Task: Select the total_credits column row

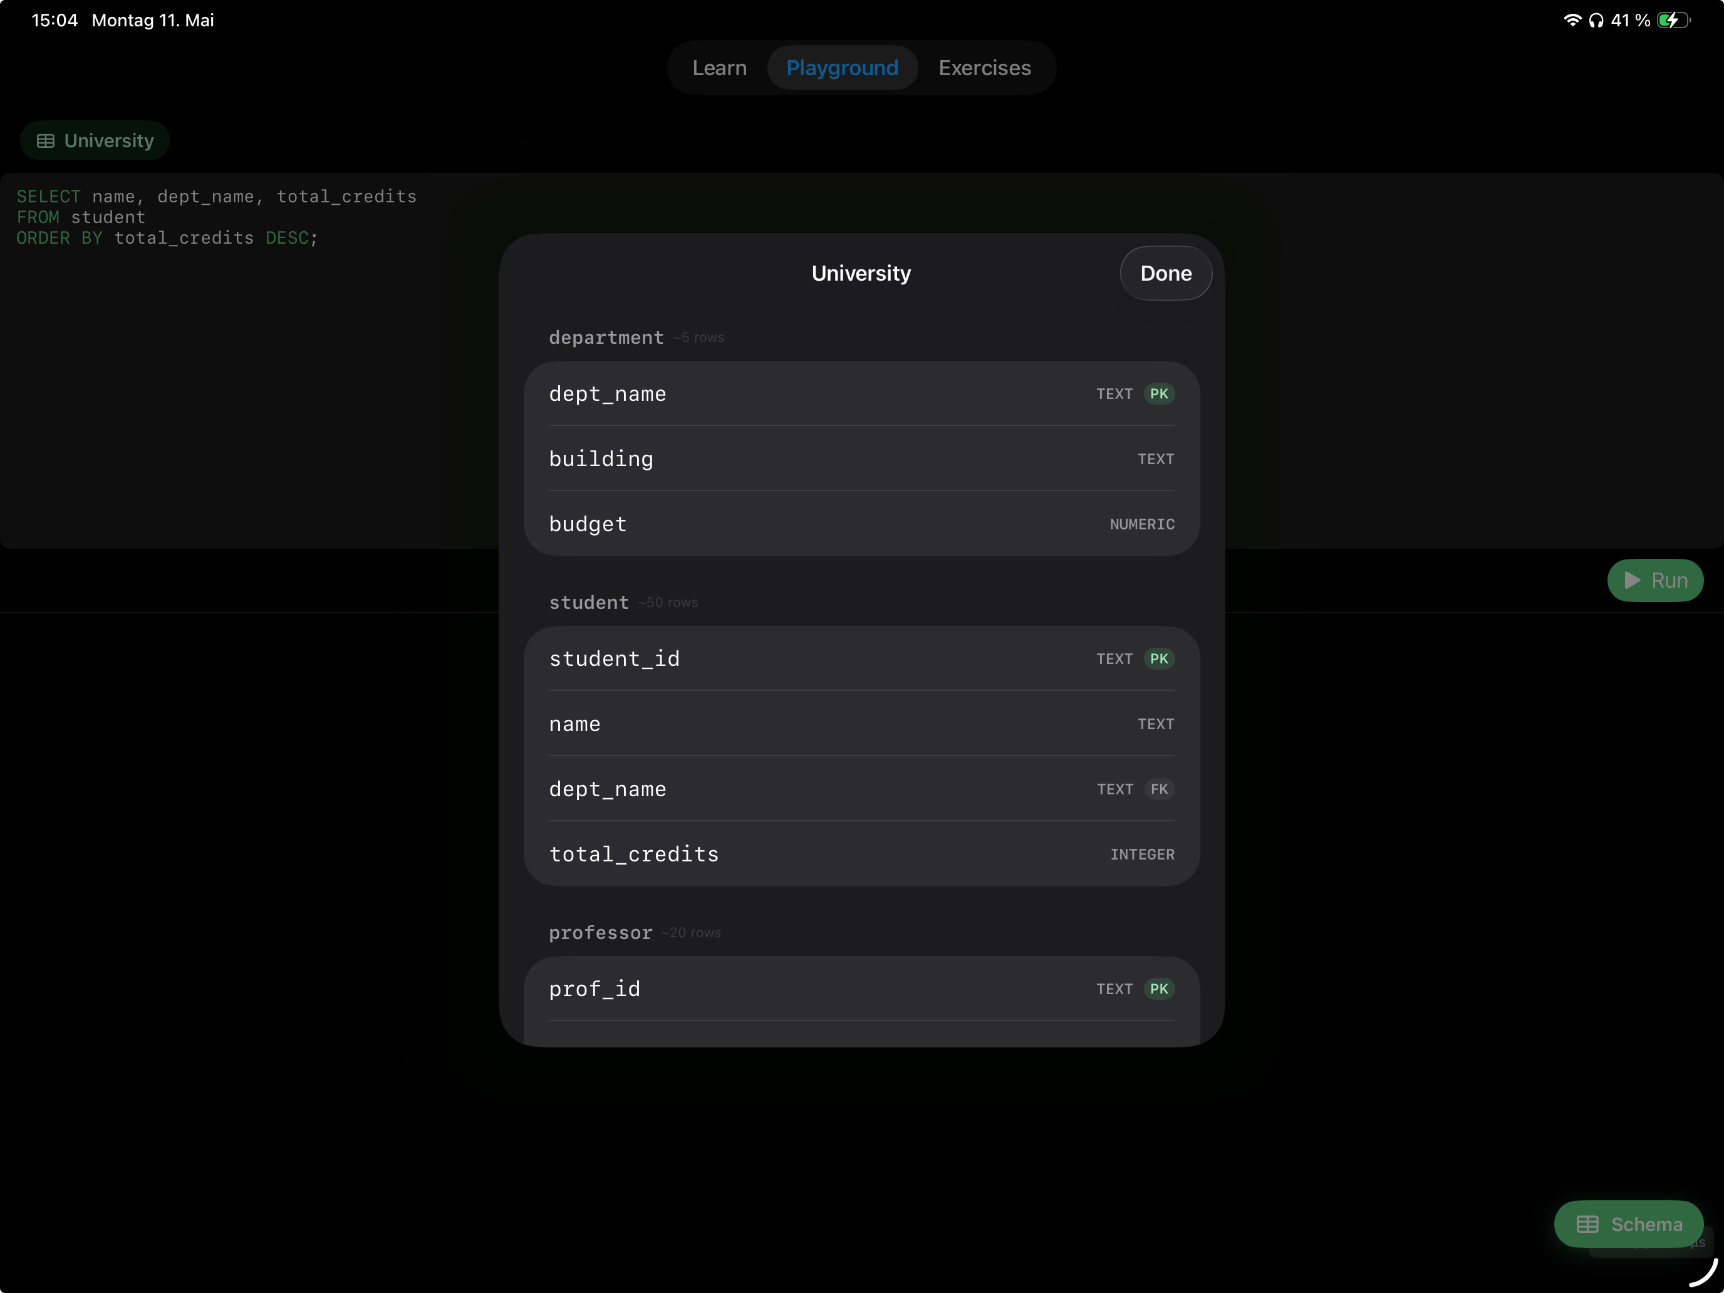Action: [x=861, y=854]
